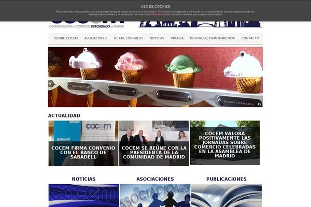Open Portal de Transparencia
The height and width of the screenshot is (207, 311).
click(213, 38)
